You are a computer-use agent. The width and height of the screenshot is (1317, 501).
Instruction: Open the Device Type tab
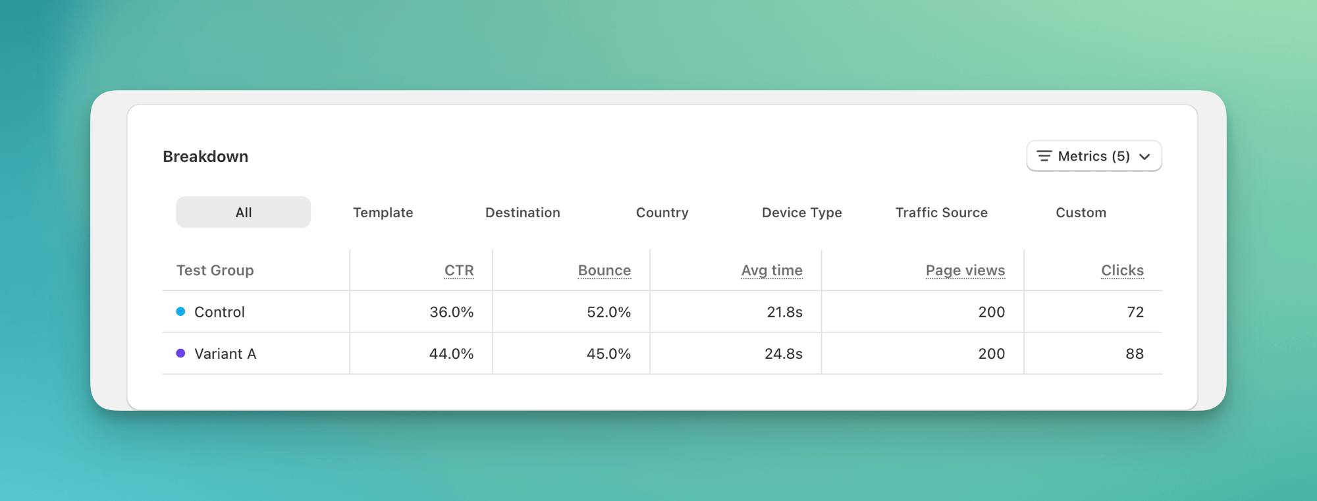(x=802, y=213)
